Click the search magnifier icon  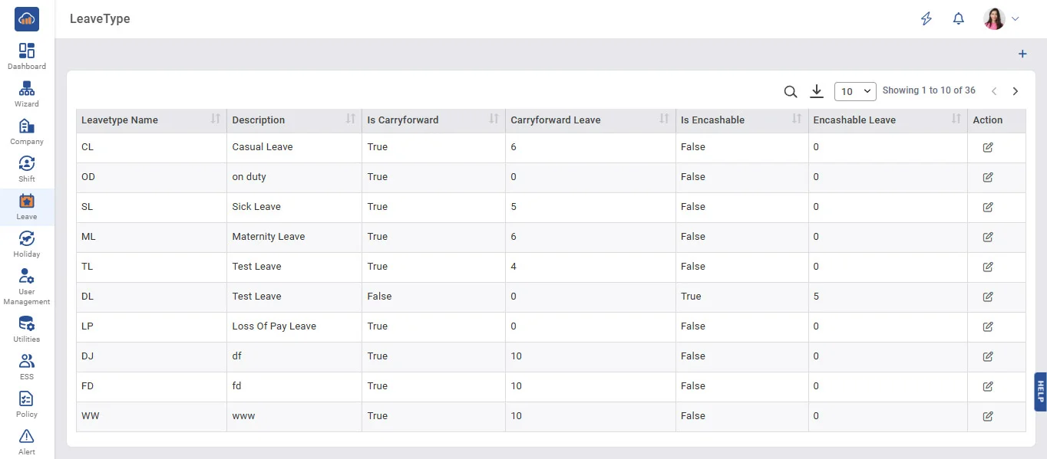coord(790,92)
